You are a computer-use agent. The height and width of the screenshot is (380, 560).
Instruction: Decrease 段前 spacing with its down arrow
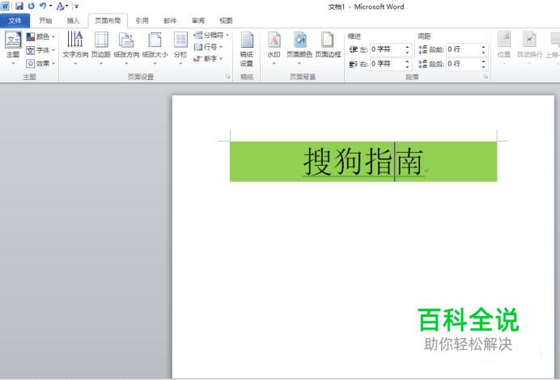(484, 53)
